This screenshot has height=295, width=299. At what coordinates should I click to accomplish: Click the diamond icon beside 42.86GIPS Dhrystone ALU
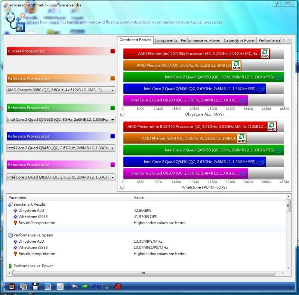click(x=15, y=211)
